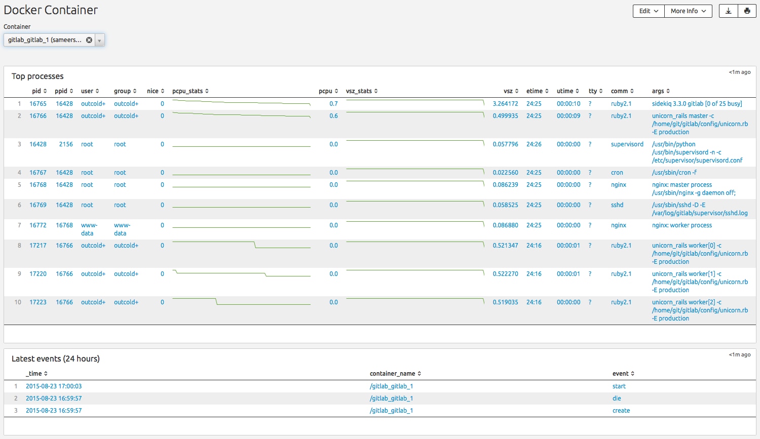Open the Container selector dropdown arrow
760x439 pixels.
[x=99, y=41]
